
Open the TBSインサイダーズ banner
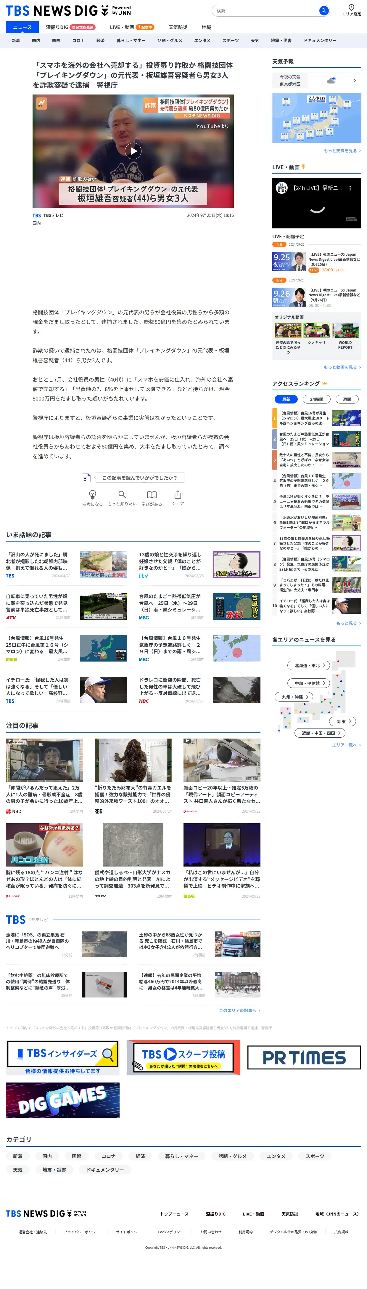62,1057
